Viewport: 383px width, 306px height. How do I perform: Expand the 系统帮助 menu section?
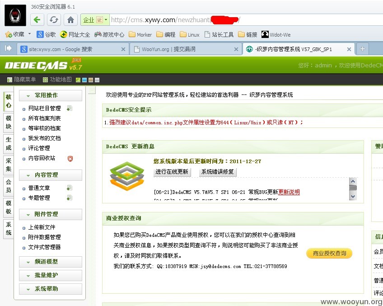(51, 289)
